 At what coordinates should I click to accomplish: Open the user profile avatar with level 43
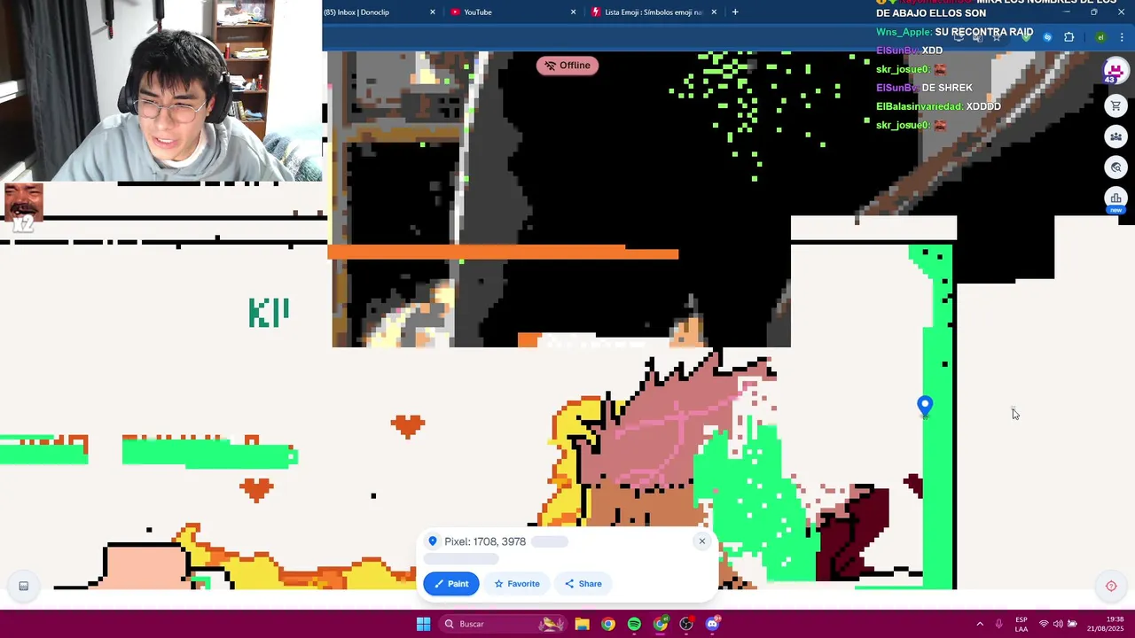1115,71
